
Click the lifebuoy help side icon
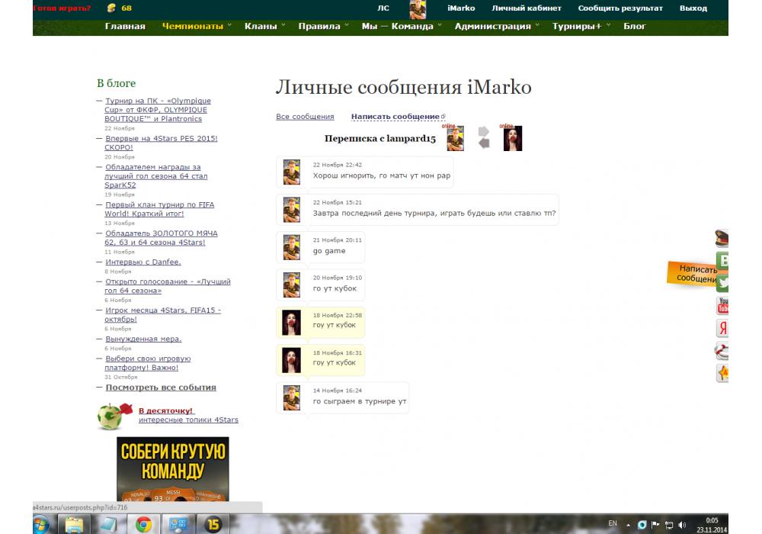tap(722, 351)
